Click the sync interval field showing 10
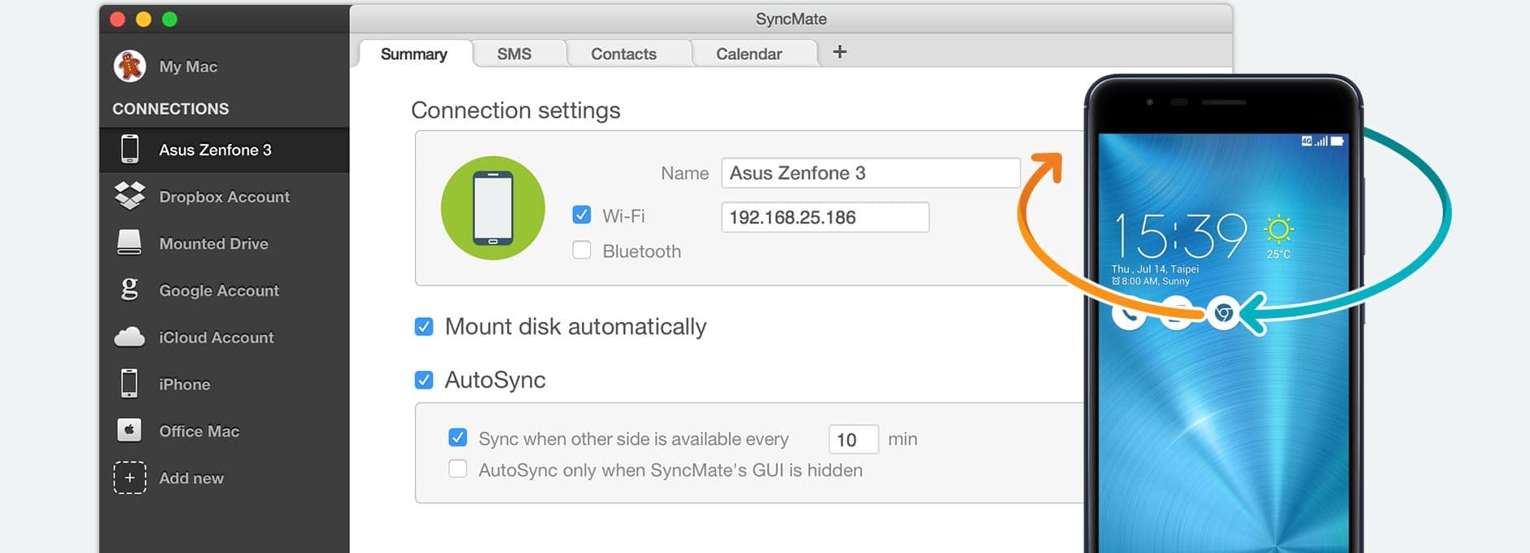 [x=853, y=439]
